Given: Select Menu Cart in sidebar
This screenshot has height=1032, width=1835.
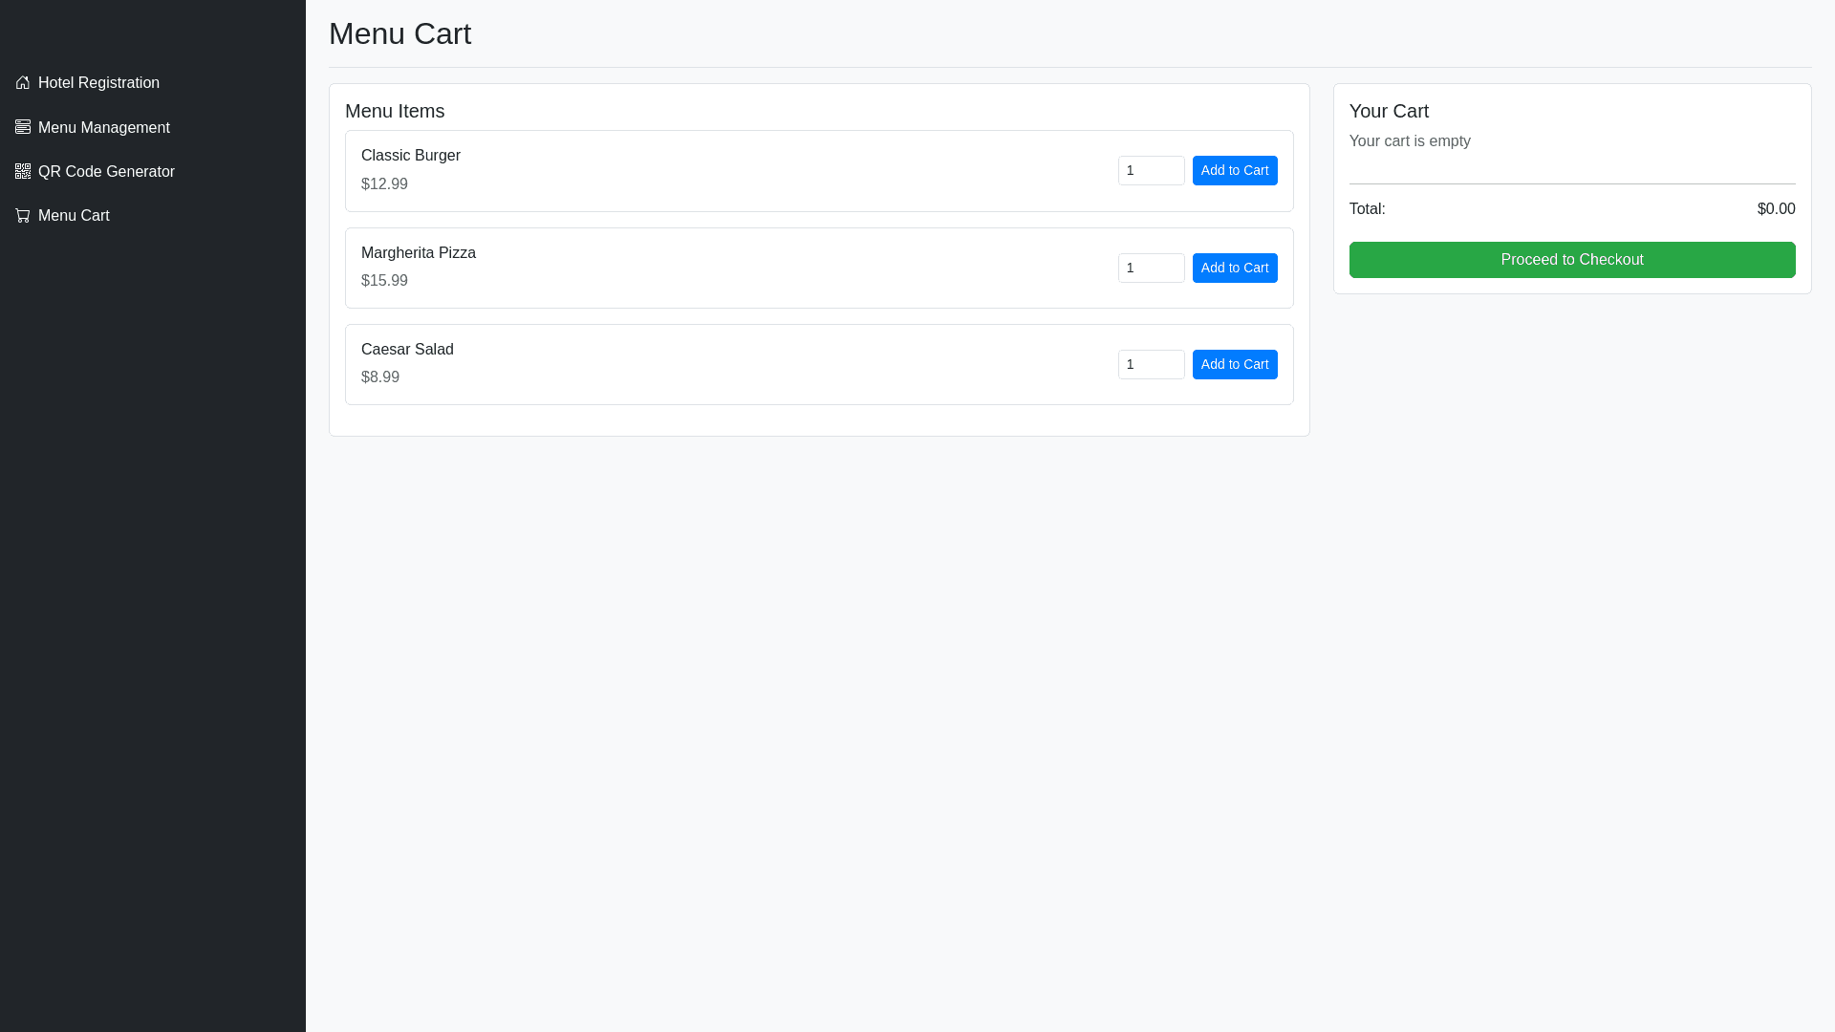Looking at the screenshot, I should coord(74,216).
